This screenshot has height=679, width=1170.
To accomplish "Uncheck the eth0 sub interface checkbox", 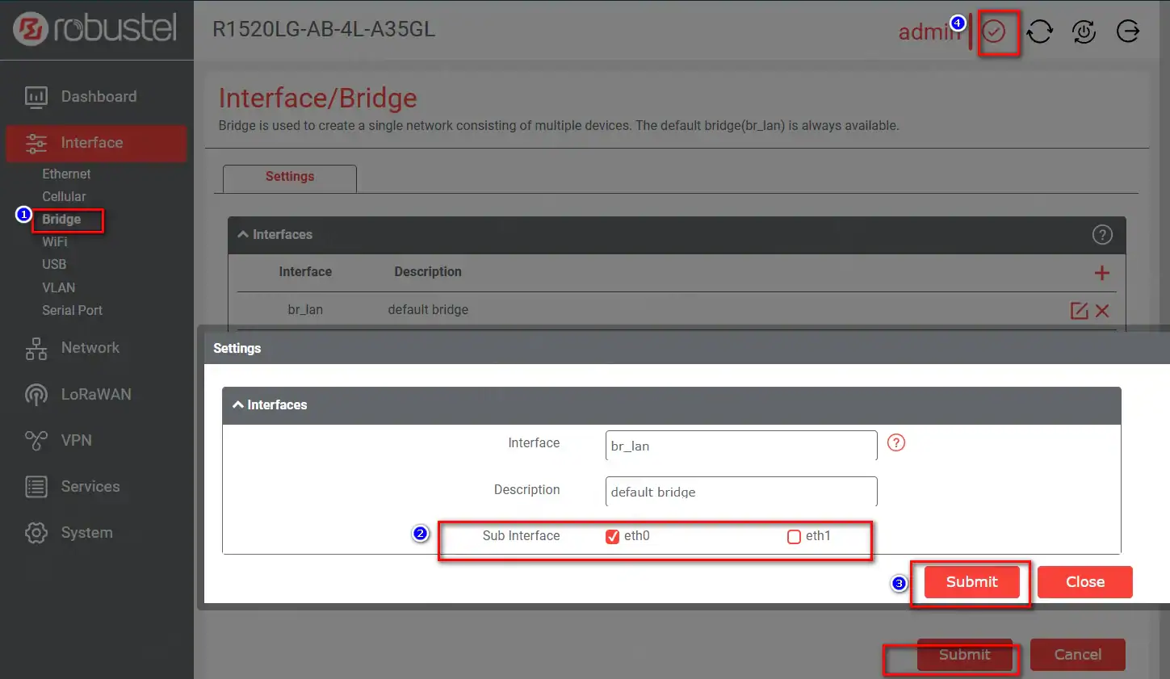I will (612, 537).
